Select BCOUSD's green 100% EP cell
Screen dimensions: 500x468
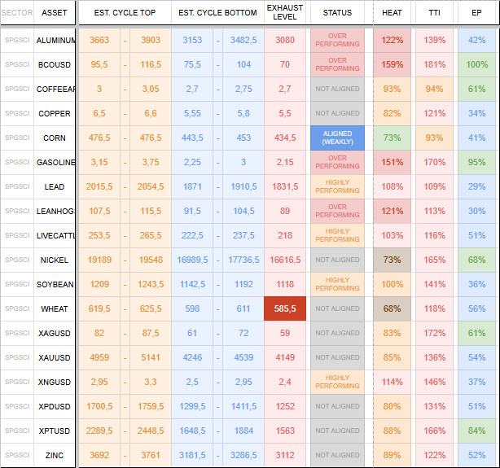[476, 65]
